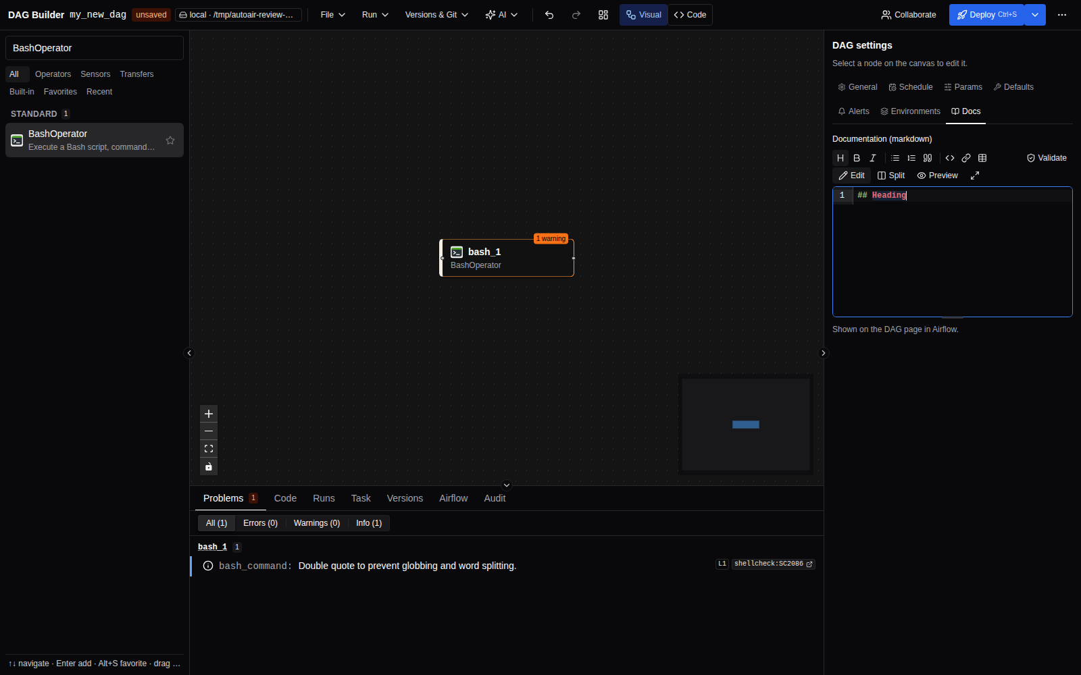Image resolution: width=1081 pixels, height=675 pixels.
Task: Switch to Code view mode
Action: [690, 15]
